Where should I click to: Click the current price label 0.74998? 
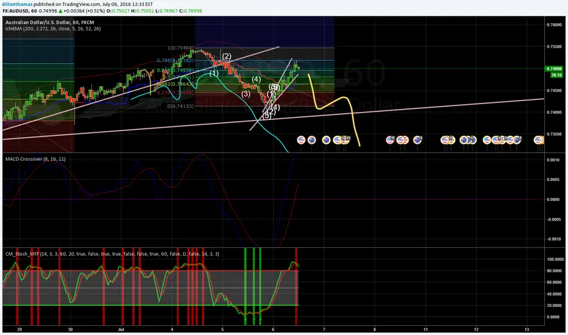(553, 69)
